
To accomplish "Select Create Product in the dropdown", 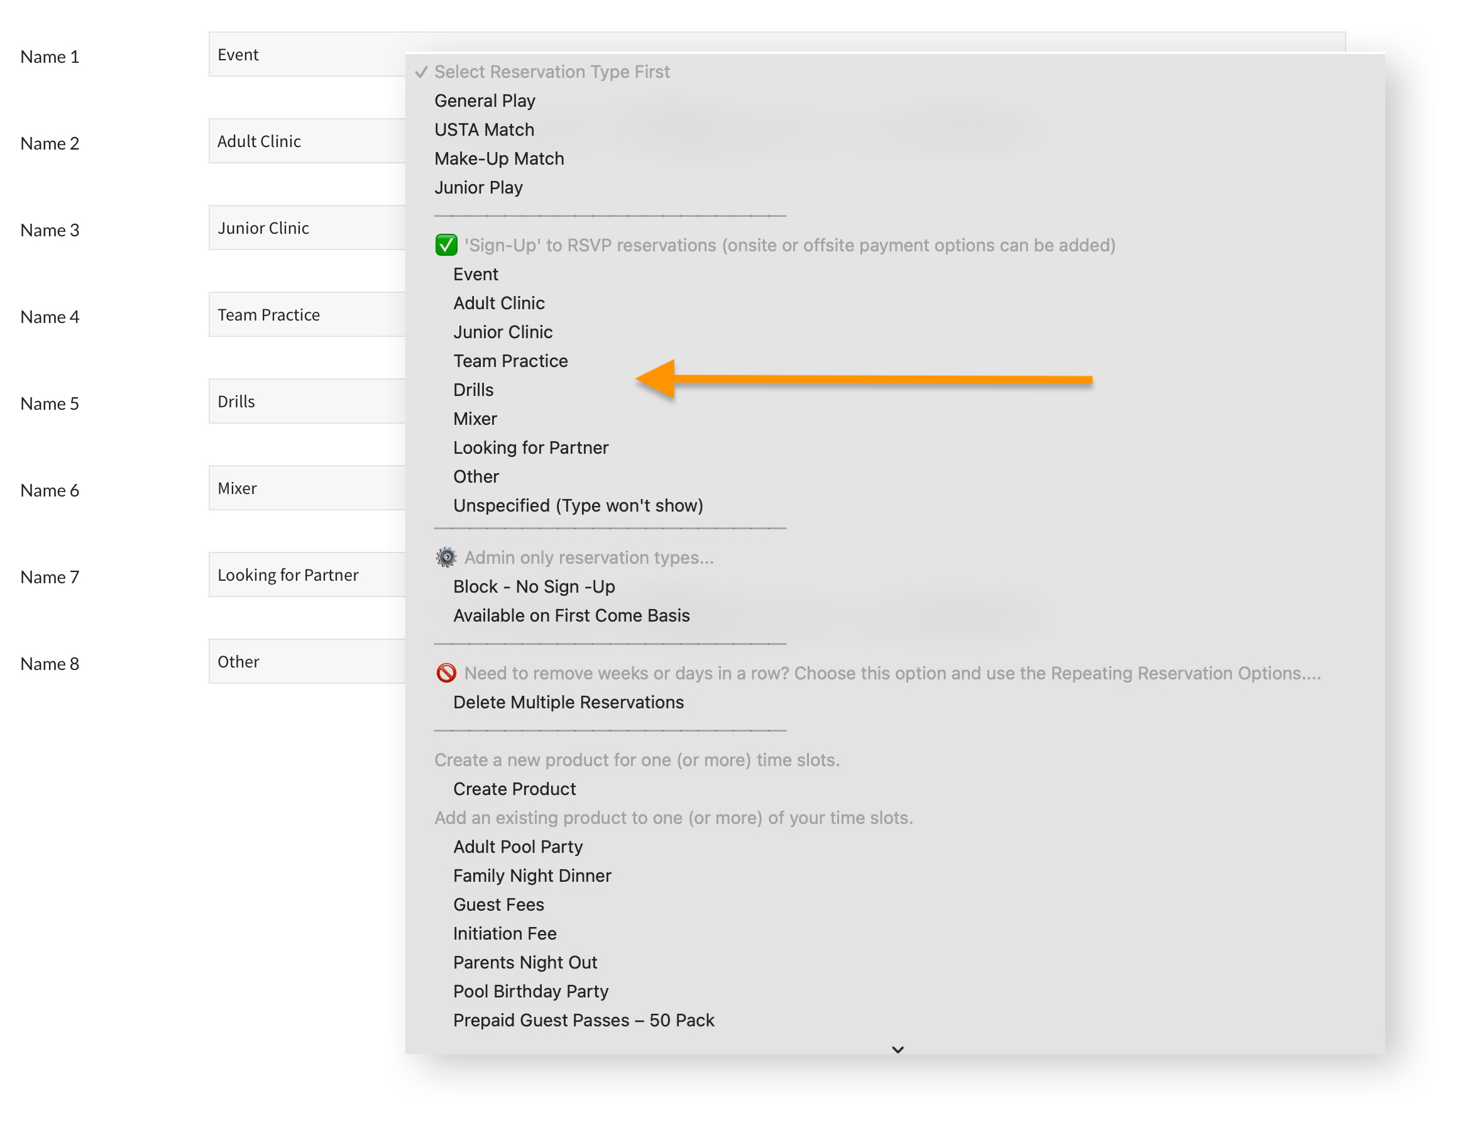I will (x=514, y=789).
